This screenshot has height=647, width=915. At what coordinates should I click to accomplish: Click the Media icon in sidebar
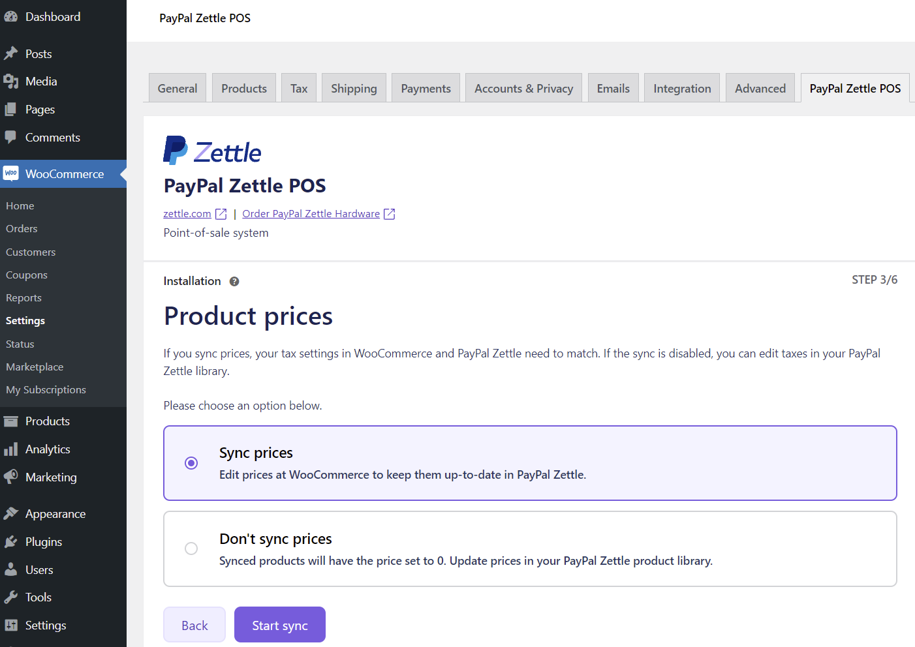click(11, 82)
